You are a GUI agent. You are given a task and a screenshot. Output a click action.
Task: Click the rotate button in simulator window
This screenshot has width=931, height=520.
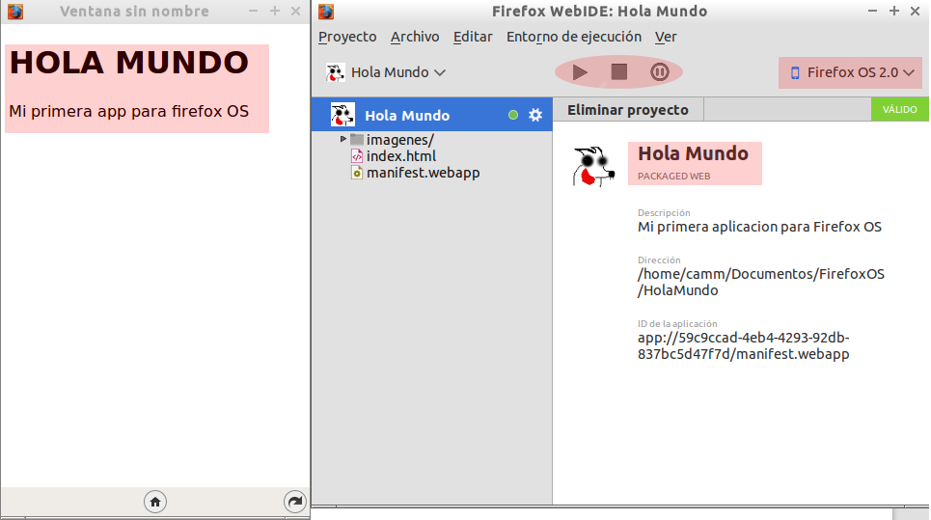click(295, 502)
